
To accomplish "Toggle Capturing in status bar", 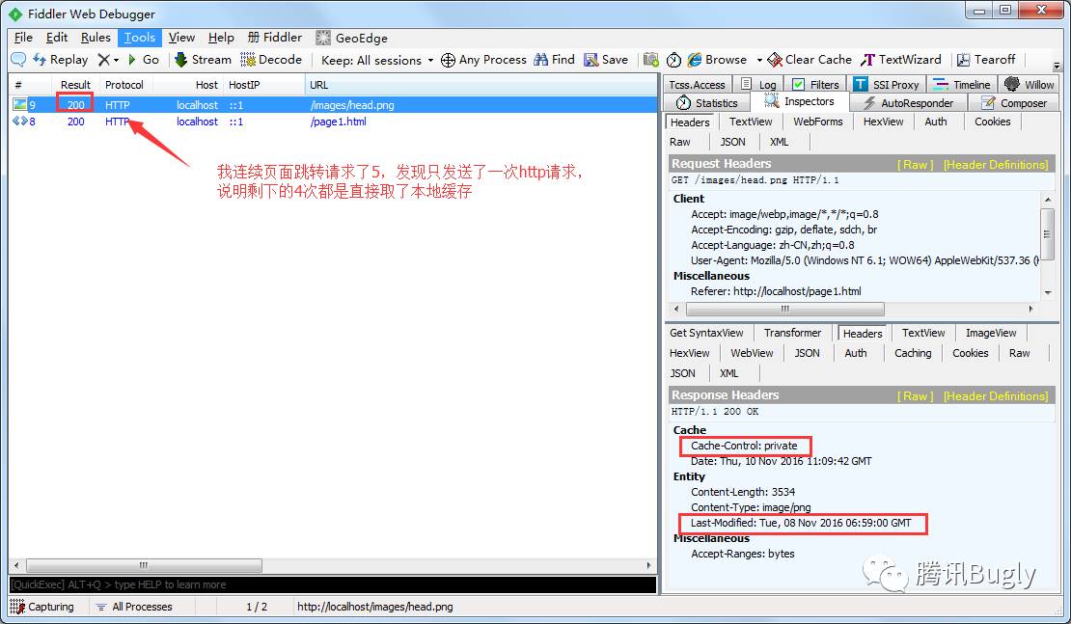I will pyautogui.click(x=42, y=607).
